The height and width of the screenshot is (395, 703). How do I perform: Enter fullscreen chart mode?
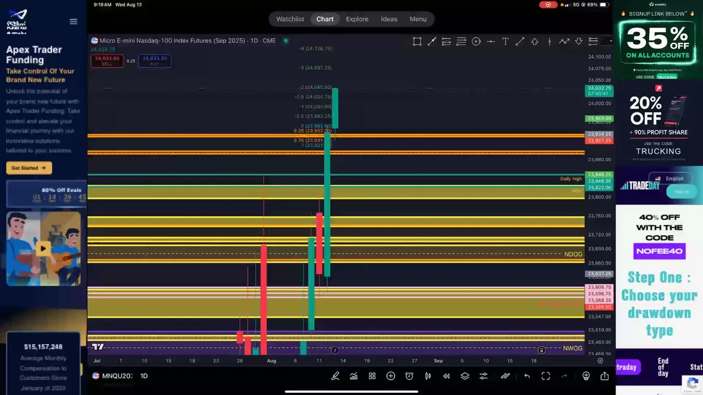coord(545,376)
